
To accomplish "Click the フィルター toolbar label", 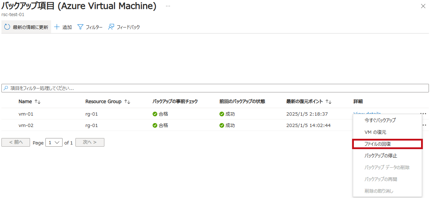I will 94,27.
